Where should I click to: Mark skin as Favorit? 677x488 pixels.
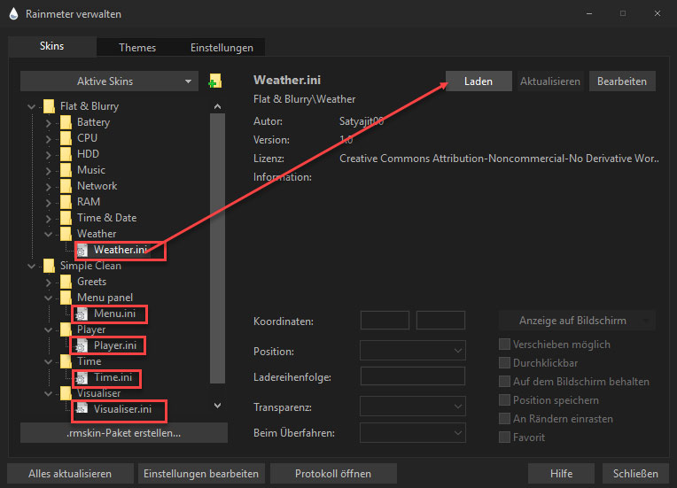click(x=504, y=438)
